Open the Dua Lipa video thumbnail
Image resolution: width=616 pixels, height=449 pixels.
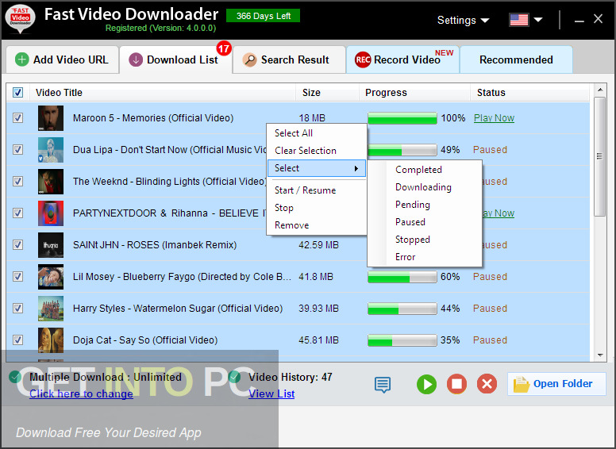[51, 150]
